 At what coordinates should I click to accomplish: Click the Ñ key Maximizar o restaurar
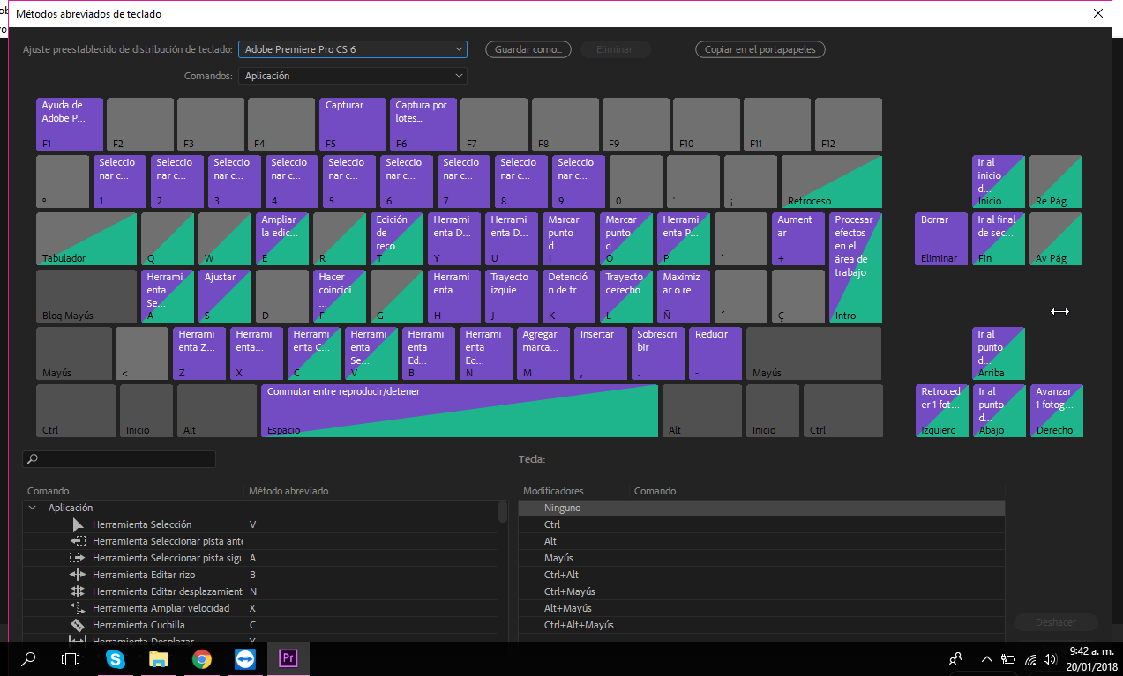(684, 296)
